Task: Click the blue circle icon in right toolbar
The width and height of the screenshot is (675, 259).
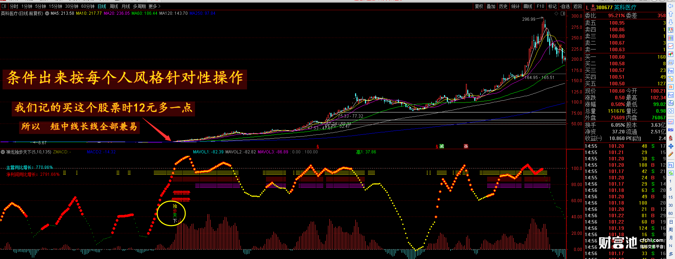Action: pyautogui.click(x=671, y=111)
